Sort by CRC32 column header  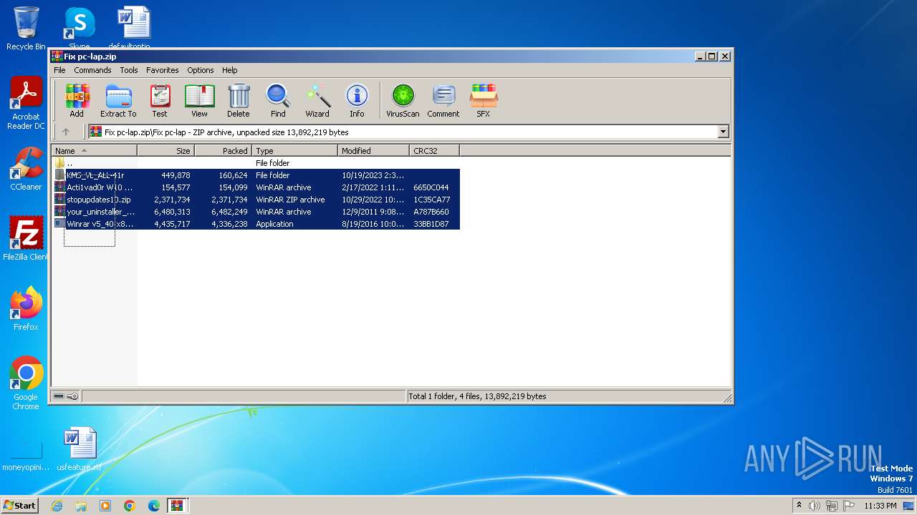(x=434, y=151)
